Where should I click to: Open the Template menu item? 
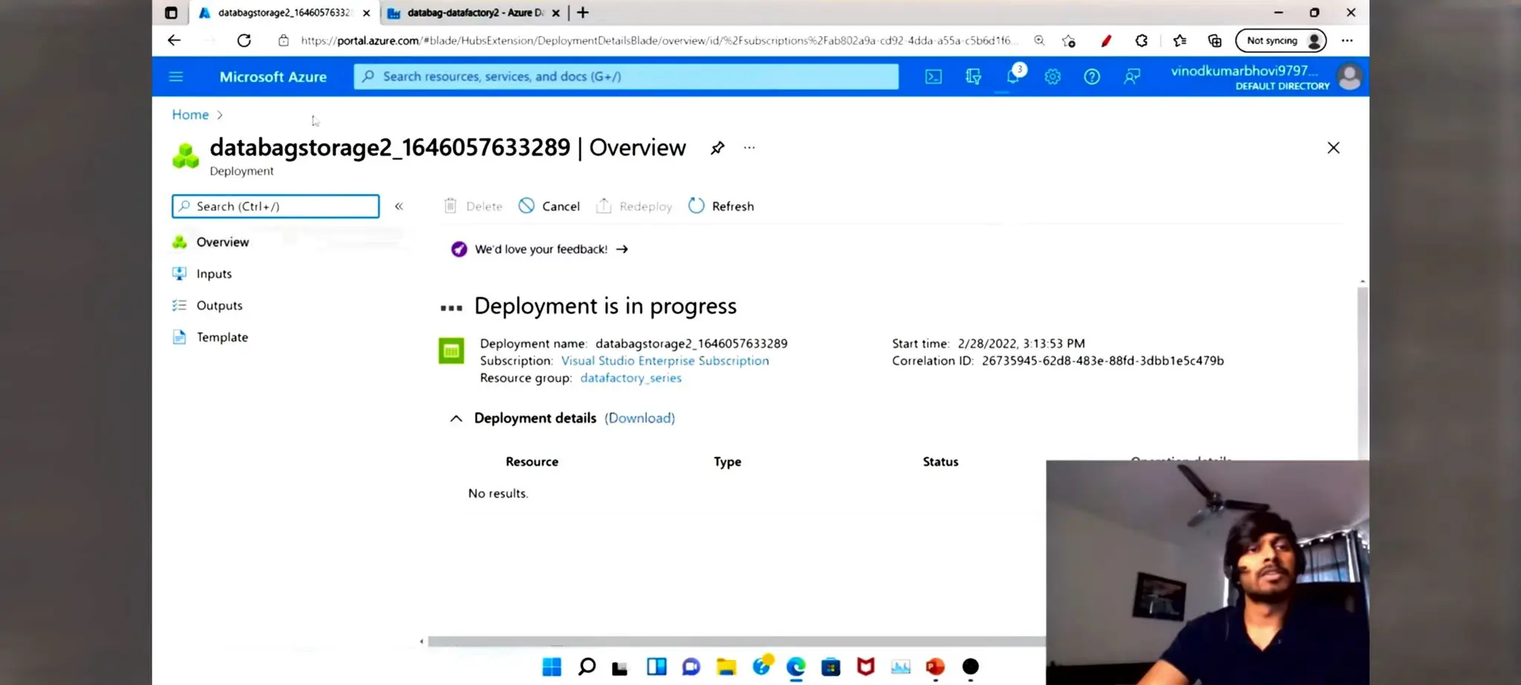click(222, 337)
